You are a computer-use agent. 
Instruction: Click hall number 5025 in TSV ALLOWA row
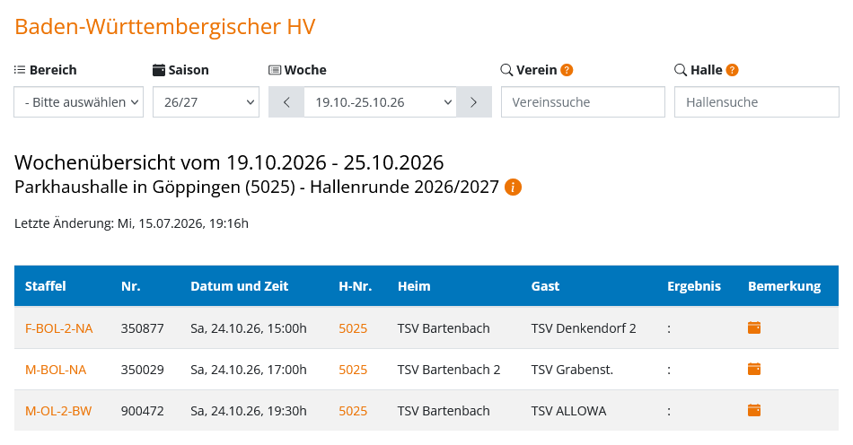[x=353, y=411]
